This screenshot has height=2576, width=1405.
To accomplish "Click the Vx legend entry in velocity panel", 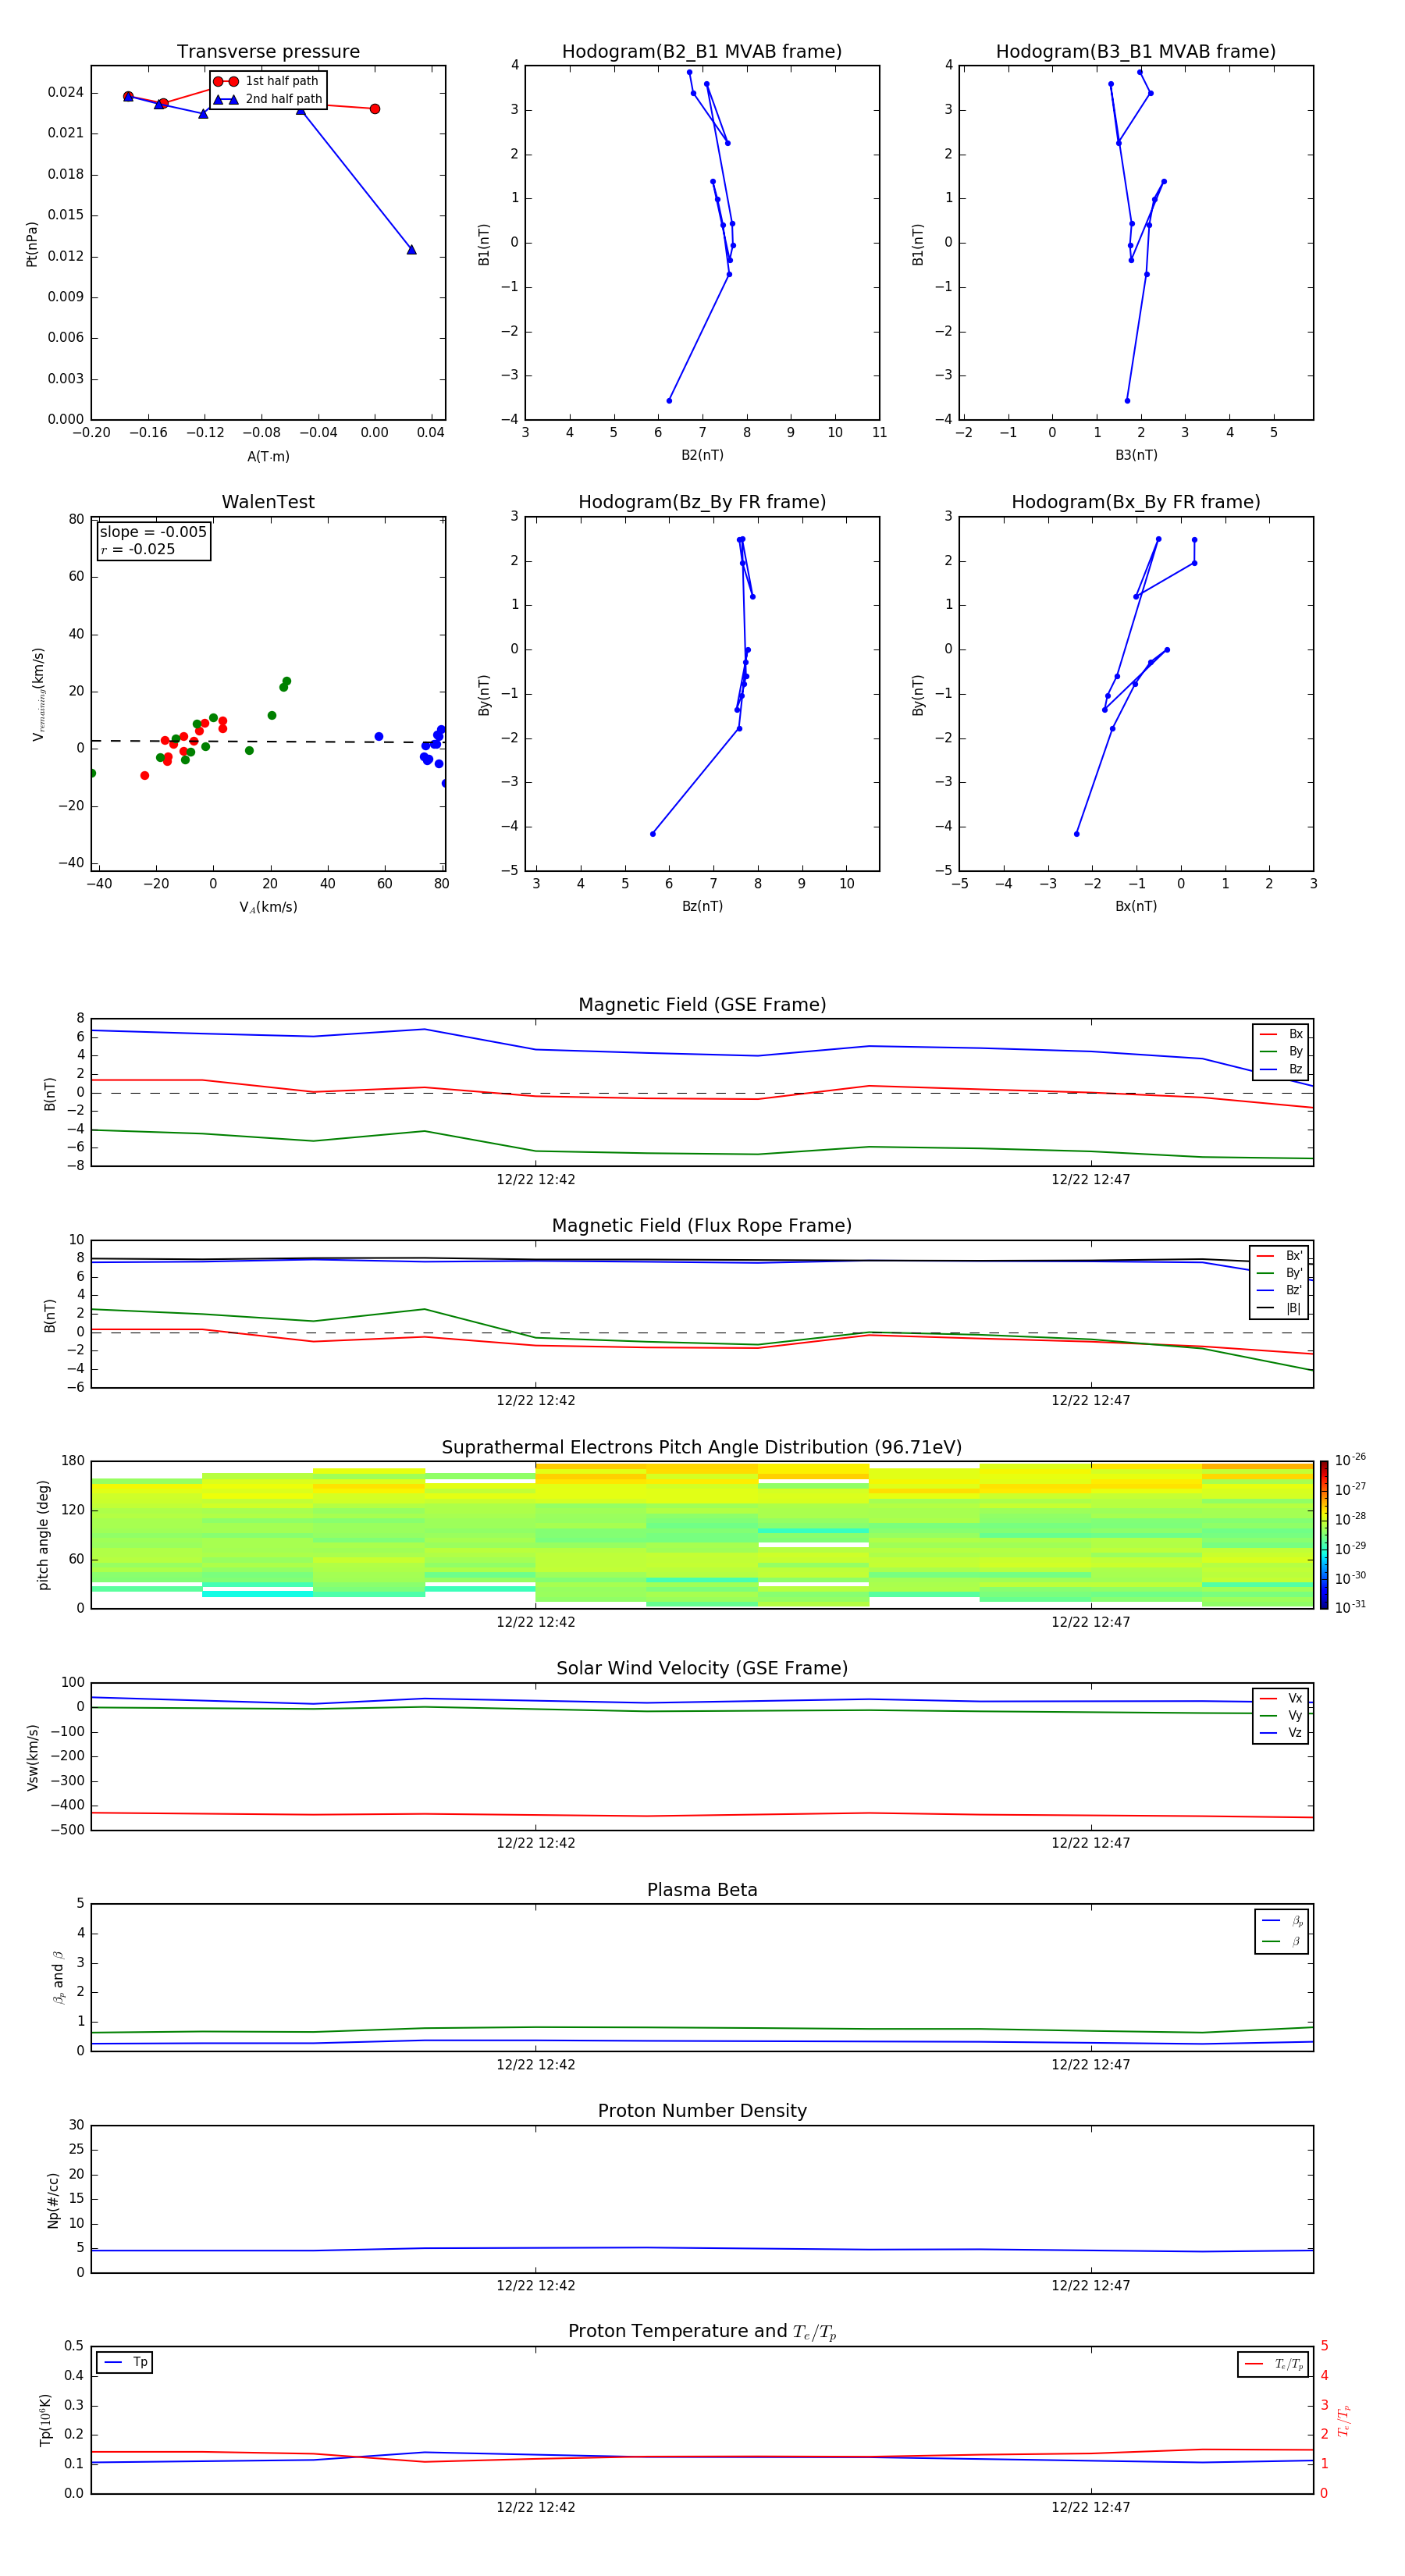I will click(x=1281, y=1698).
